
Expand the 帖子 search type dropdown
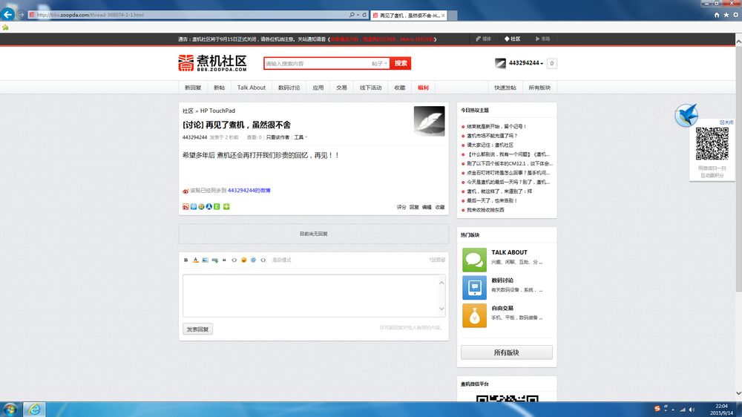click(379, 63)
